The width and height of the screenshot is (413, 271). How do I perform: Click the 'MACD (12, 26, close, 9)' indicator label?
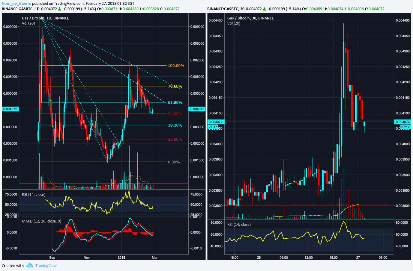(41, 221)
